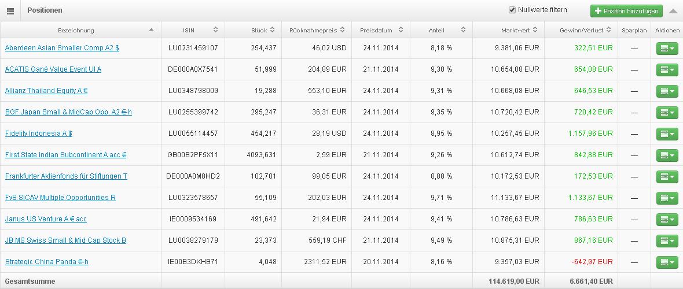683x289 pixels.
Task: Click the total gain 6.661,40 EUR
Action: pyautogui.click(x=591, y=281)
